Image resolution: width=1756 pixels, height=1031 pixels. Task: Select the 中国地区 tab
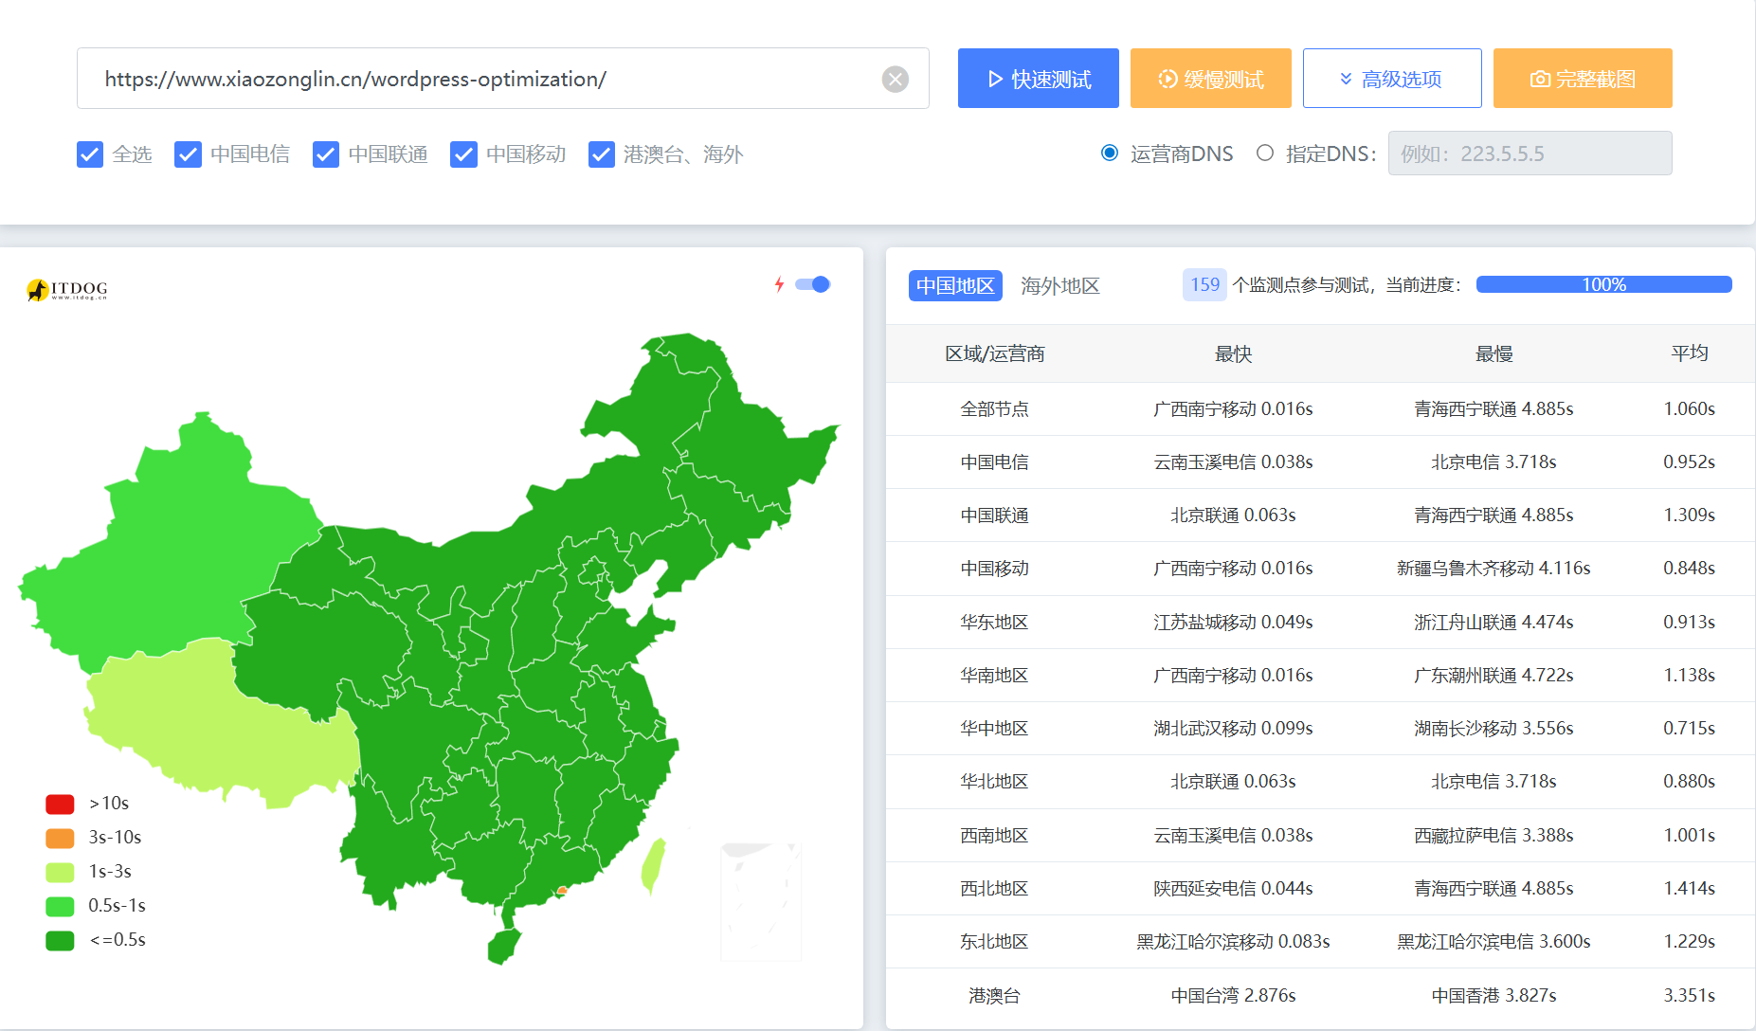[954, 285]
